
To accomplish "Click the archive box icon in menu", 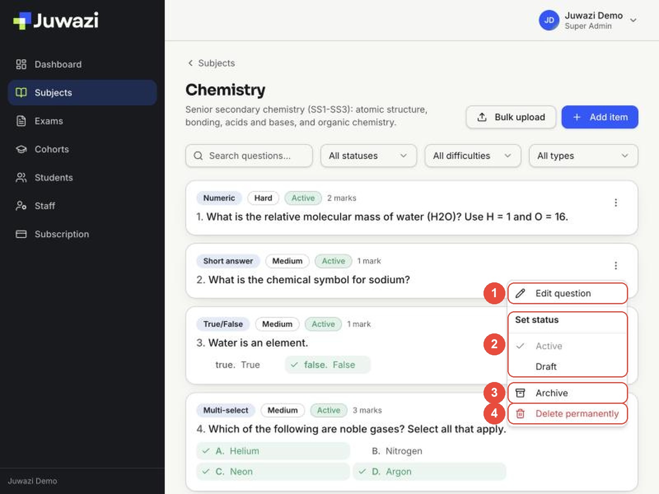I will pos(520,393).
